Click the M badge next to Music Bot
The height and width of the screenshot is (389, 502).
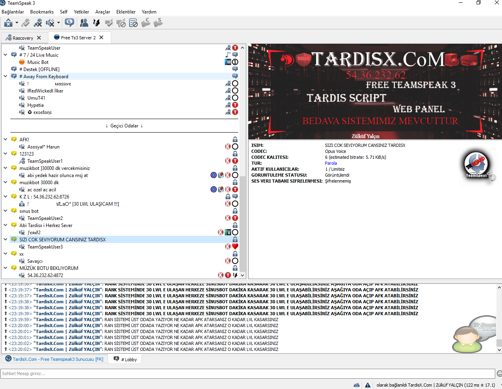228,62
